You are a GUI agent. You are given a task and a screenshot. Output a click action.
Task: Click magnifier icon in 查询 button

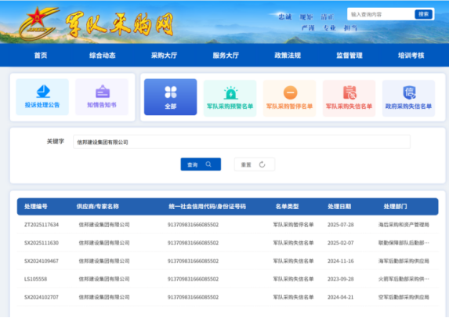pyautogui.click(x=208, y=164)
